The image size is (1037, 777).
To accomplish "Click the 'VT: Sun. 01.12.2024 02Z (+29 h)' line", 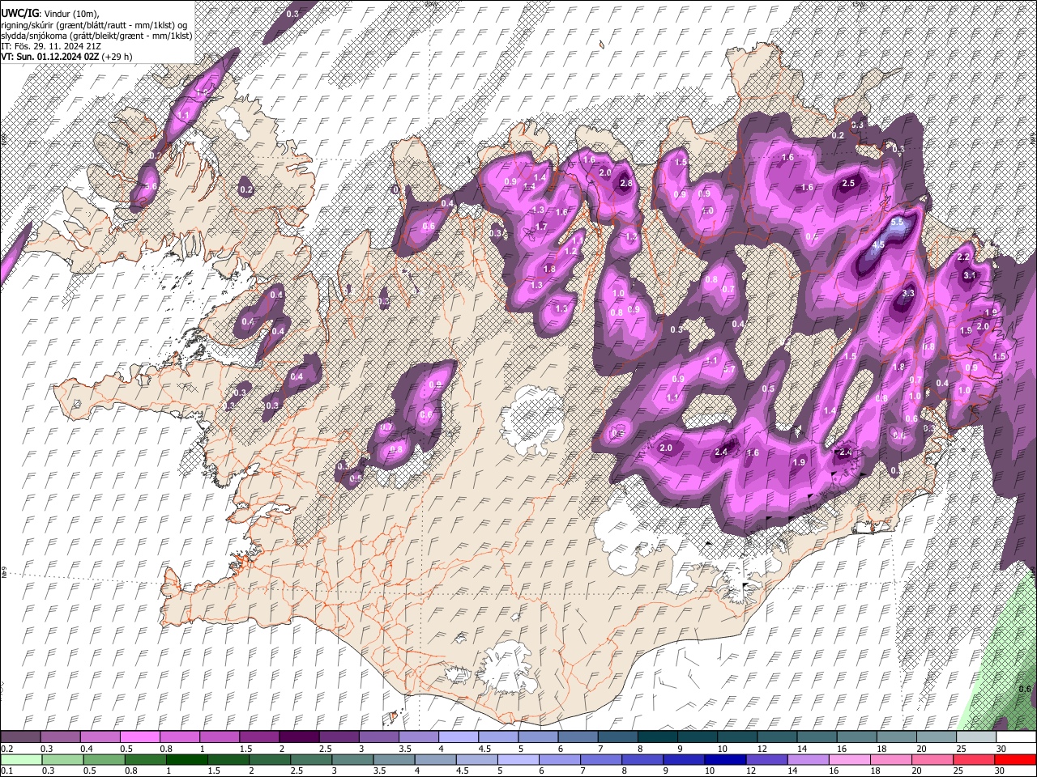I will [x=67, y=57].
